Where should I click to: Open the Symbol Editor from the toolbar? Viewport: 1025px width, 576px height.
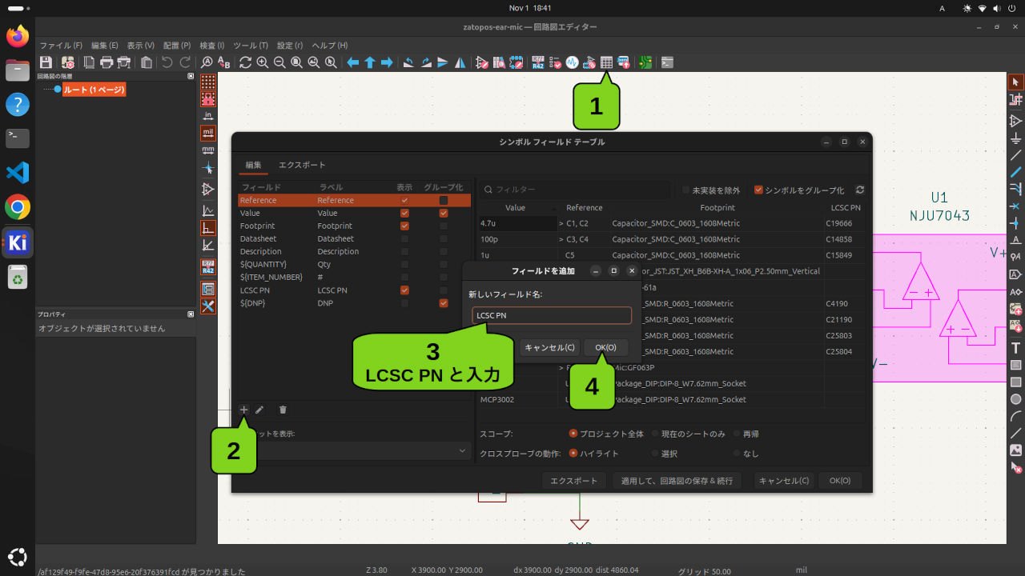click(x=481, y=62)
